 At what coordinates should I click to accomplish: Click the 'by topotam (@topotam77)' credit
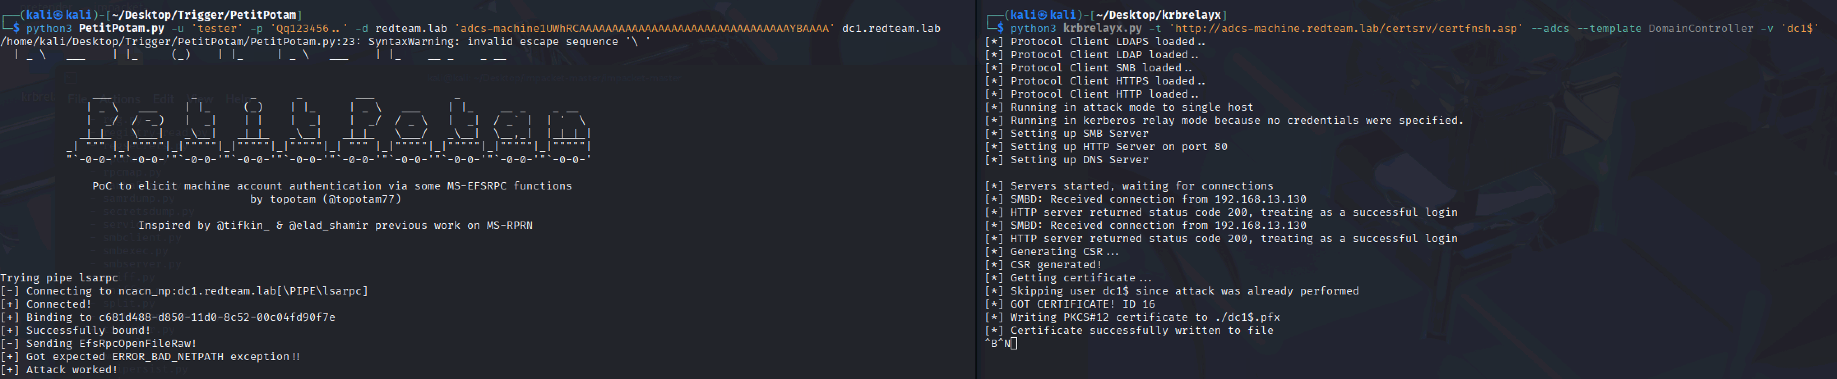pyautogui.click(x=325, y=199)
